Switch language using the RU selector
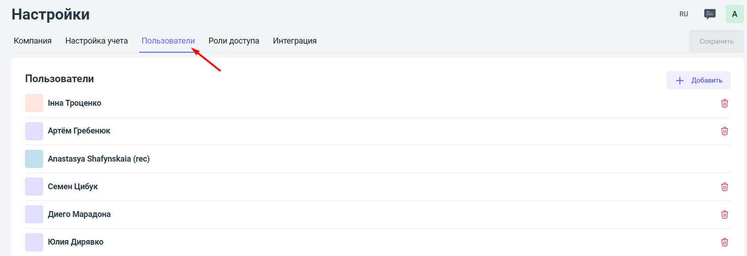The width and height of the screenshot is (747, 256). click(683, 14)
